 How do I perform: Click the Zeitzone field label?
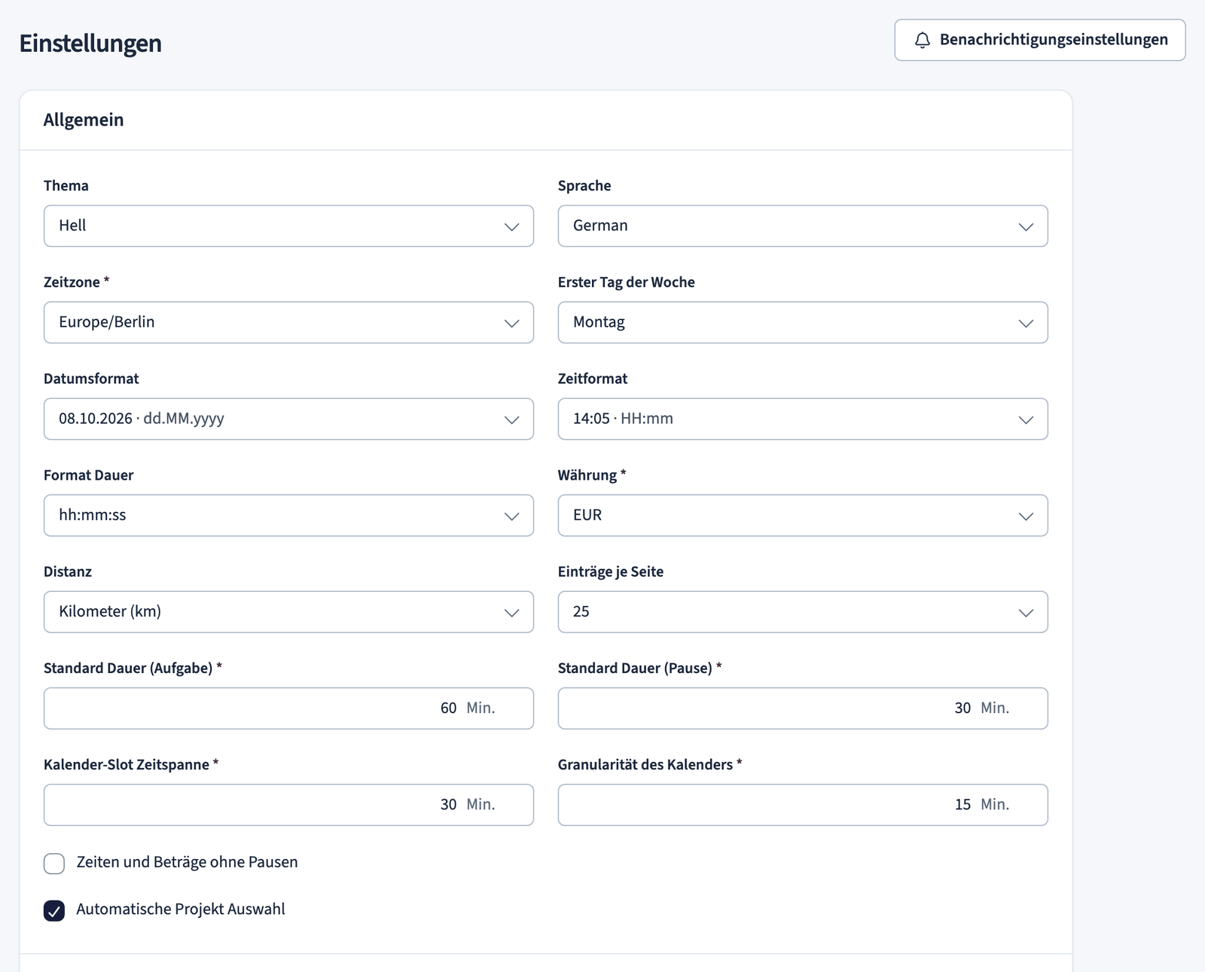77,282
